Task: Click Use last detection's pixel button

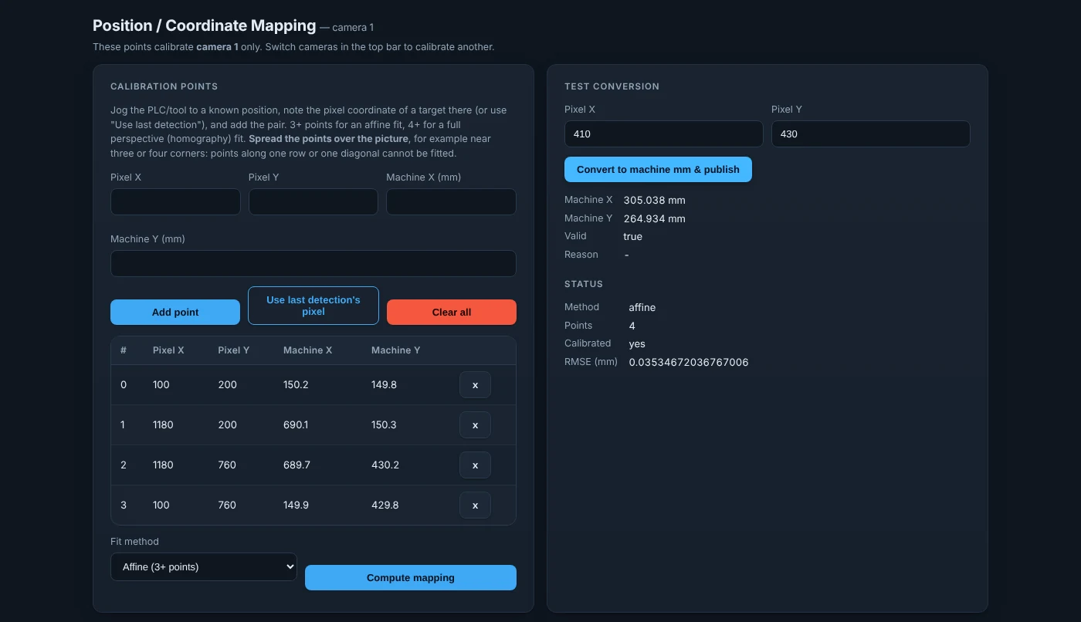Action: [313, 306]
